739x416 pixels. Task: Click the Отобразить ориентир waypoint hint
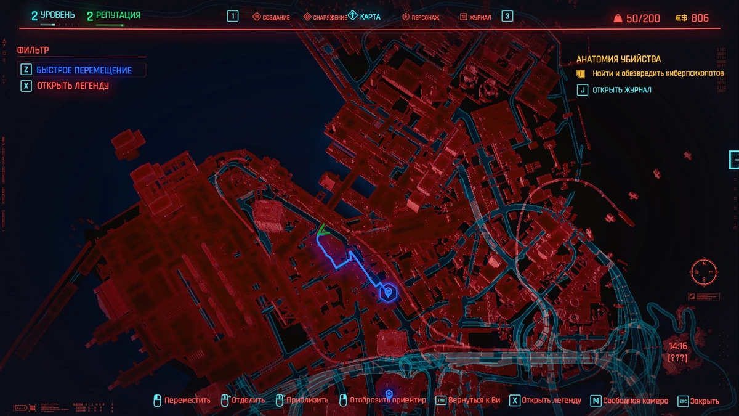(x=388, y=401)
